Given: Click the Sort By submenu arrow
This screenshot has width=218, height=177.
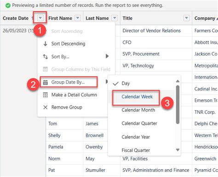Looking at the screenshot, I should click(x=107, y=56).
